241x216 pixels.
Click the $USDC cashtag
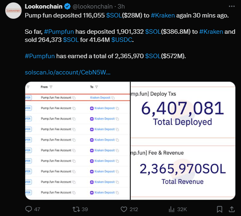122,40
